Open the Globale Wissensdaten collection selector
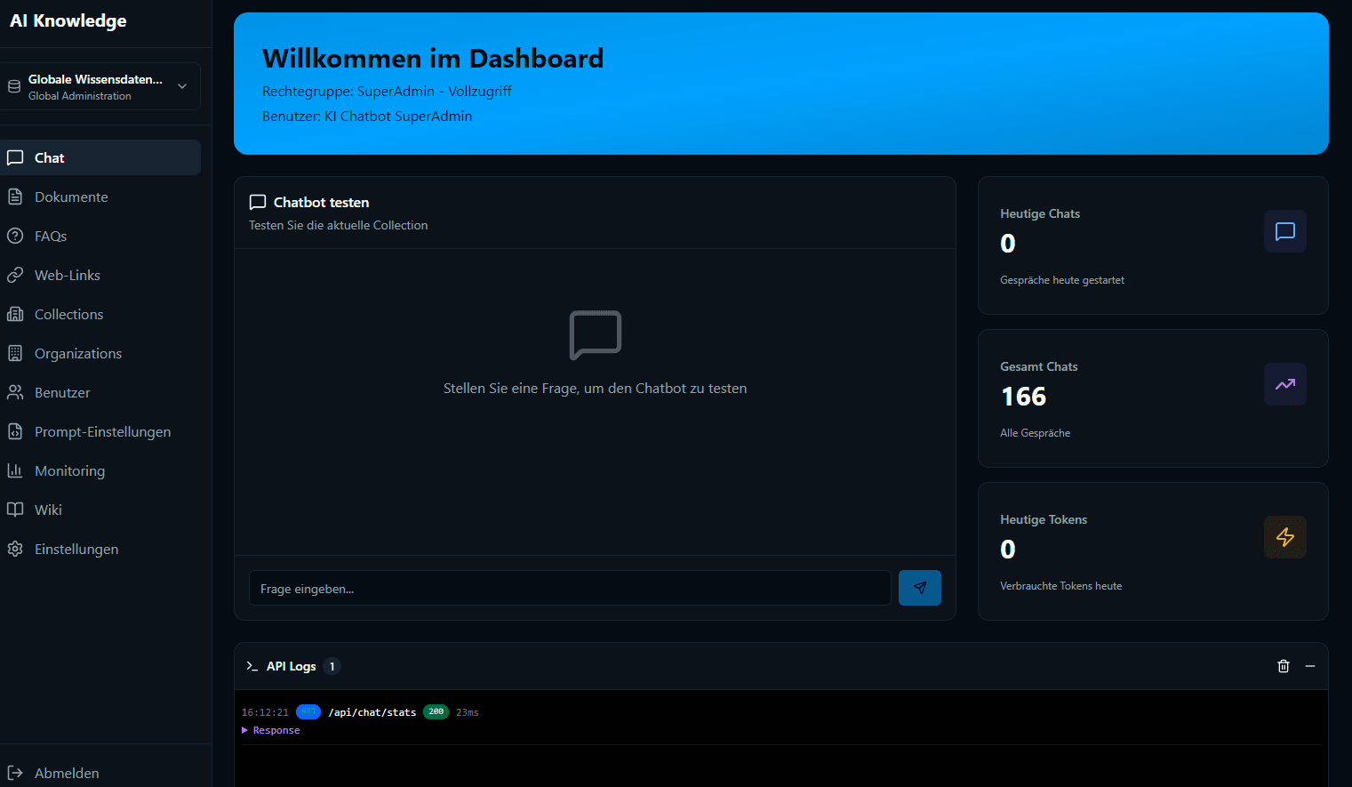The image size is (1352, 787). [100, 85]
